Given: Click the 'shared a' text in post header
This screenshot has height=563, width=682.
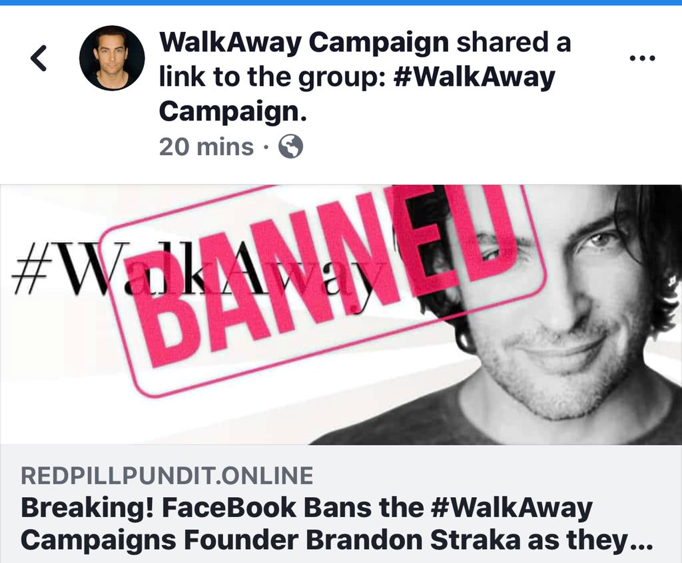Looking at the screenshot, I should tap(513, 42).
